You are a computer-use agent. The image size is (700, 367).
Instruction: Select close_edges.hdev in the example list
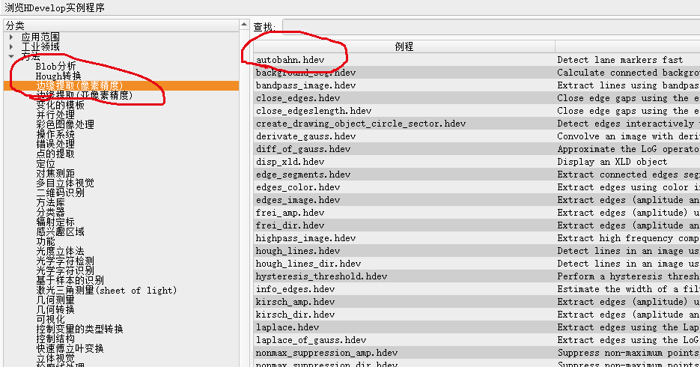pyautogui.click(x=297, y=98)
